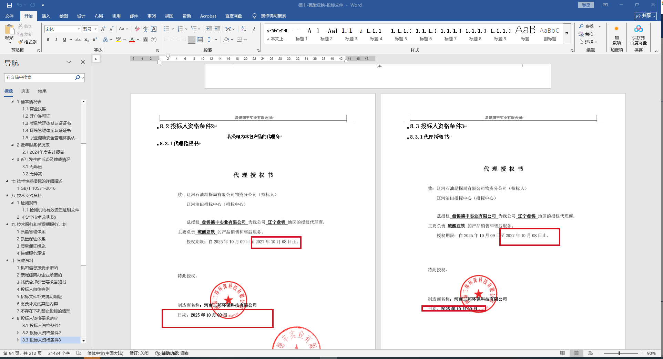This screenshot has width=663, height=359.
Task: Toggle show/hide paragraph marks
Action: (x=254, y=29)
